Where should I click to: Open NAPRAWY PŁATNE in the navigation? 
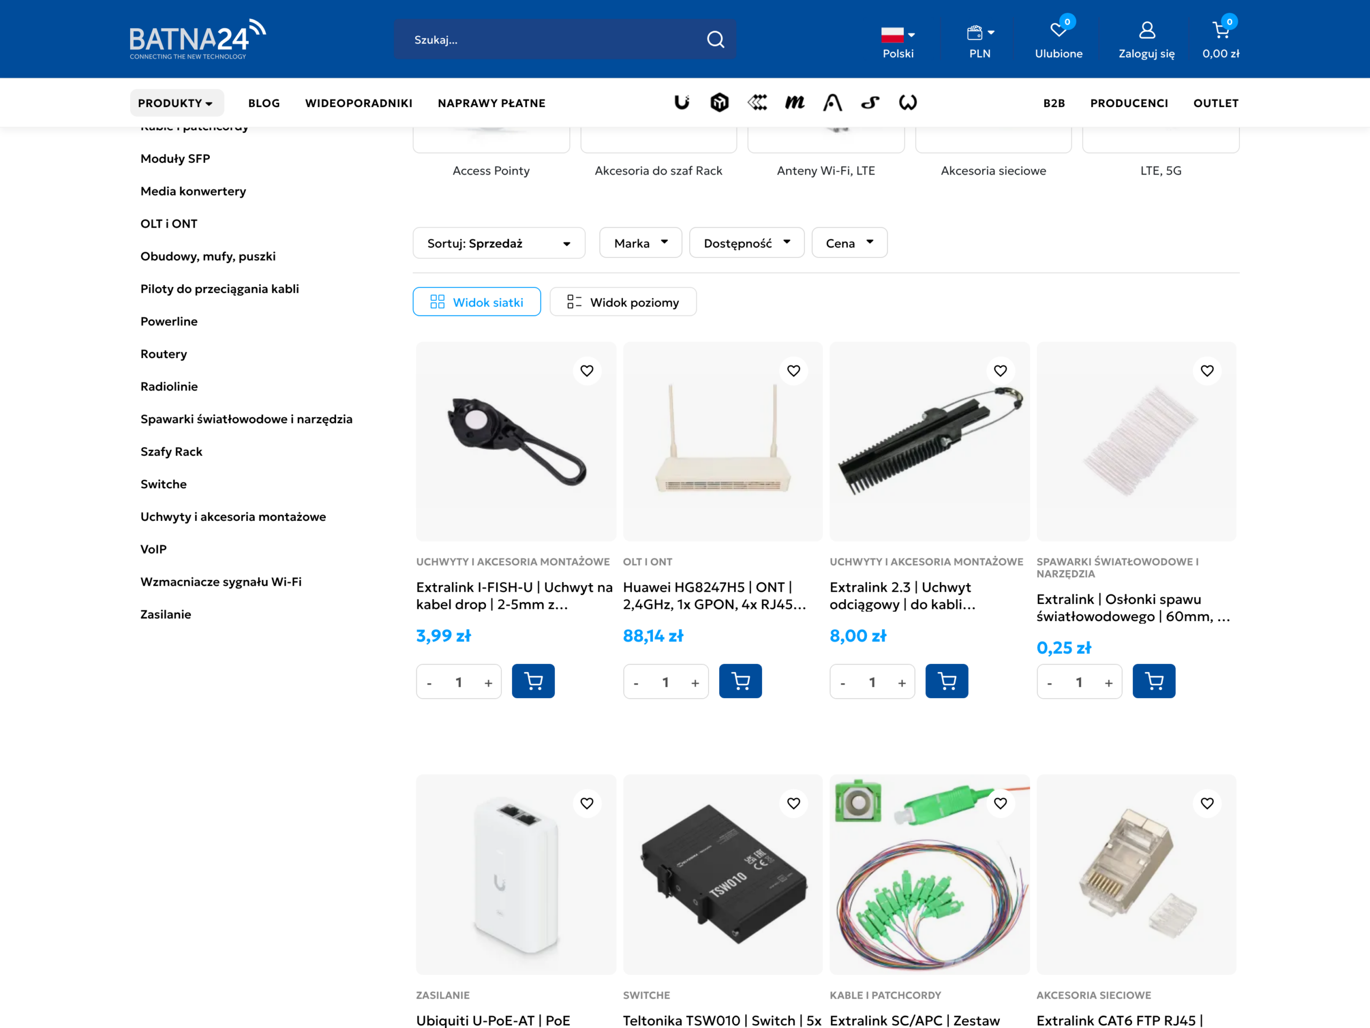click(x=491, y=103)
